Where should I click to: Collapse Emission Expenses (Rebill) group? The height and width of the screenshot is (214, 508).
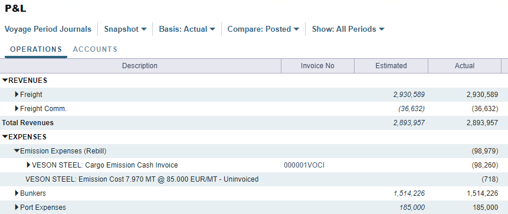click(x=17, y=151)
